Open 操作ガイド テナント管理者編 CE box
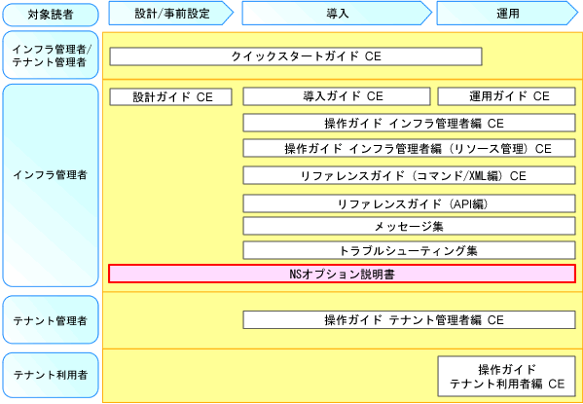 [410, 320]
